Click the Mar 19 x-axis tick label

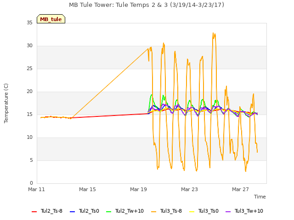click(x=138, y=189)
